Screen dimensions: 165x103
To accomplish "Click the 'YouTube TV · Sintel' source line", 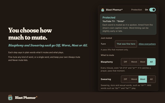I will 113,21.
